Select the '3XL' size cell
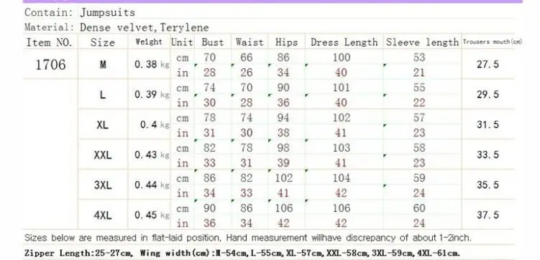The image size is (540, 260). point(103,185)
